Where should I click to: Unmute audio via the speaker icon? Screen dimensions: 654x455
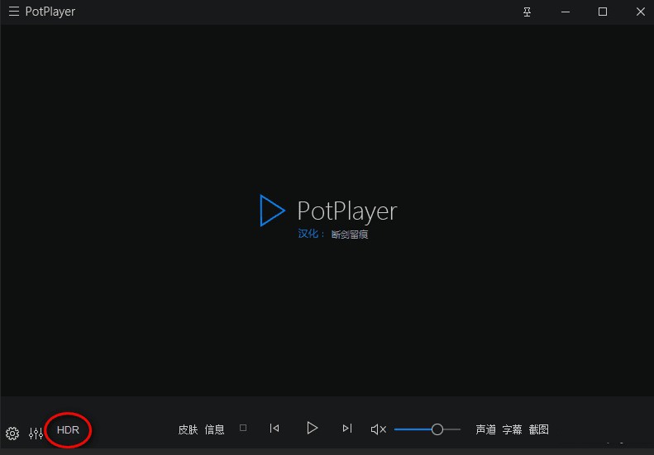pos(379,429)
